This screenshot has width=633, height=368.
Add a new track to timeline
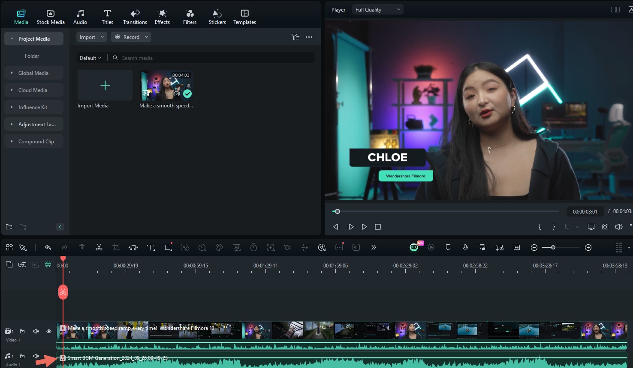pyautogui.click(x=9, y=264)
